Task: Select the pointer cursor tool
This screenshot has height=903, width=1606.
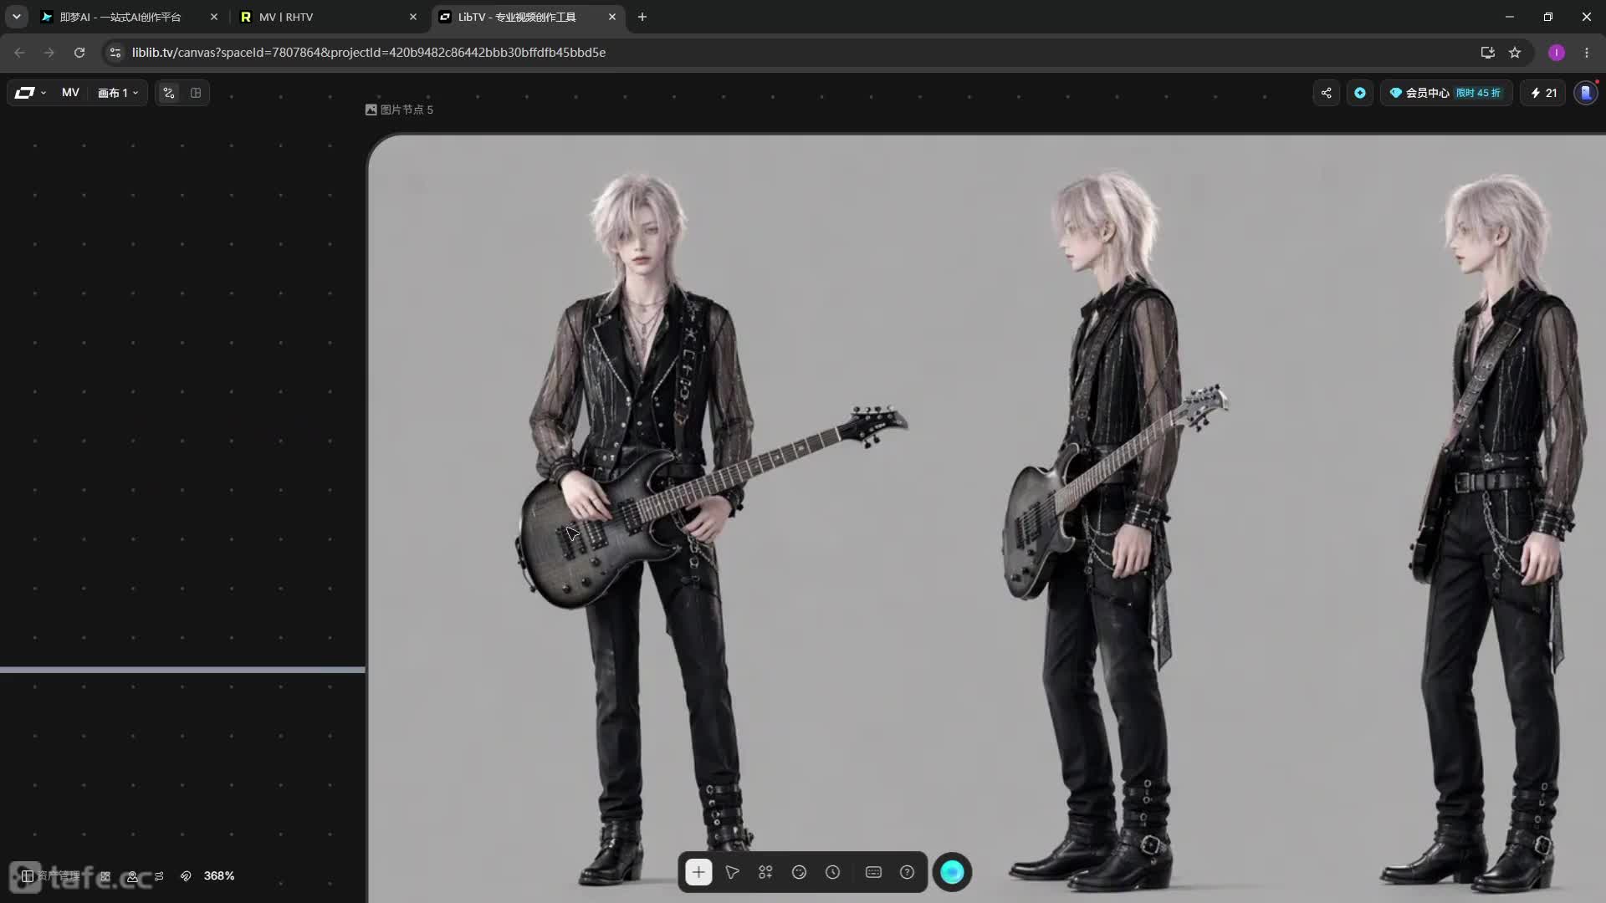Action: point(732,872)
